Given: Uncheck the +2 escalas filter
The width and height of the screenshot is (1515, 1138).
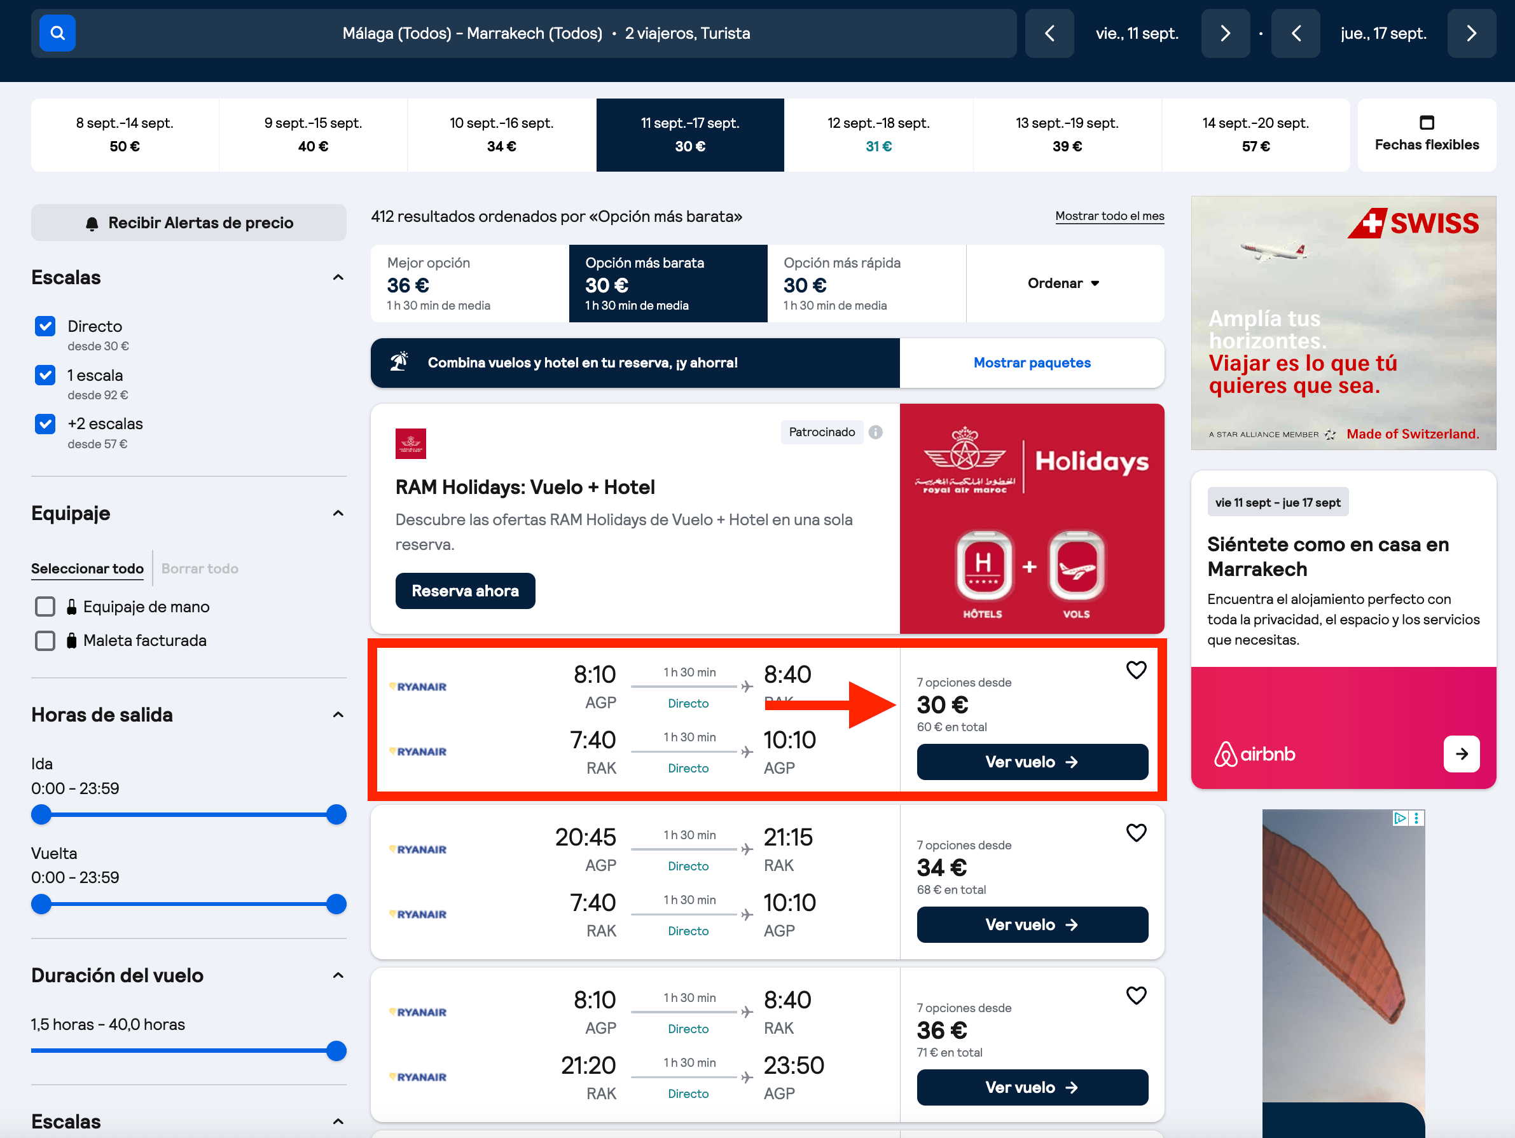Looking at the screenshot, I should pos(45,424).
